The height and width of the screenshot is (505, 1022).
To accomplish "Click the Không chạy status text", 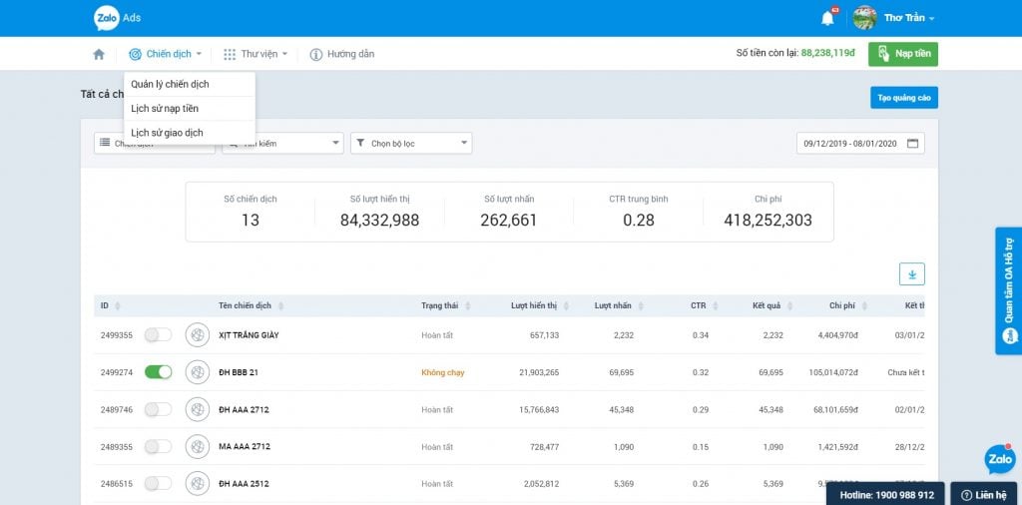I will pos(442,372).
